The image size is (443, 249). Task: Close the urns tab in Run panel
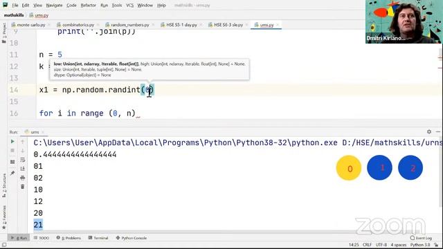(x=43, y=132)
